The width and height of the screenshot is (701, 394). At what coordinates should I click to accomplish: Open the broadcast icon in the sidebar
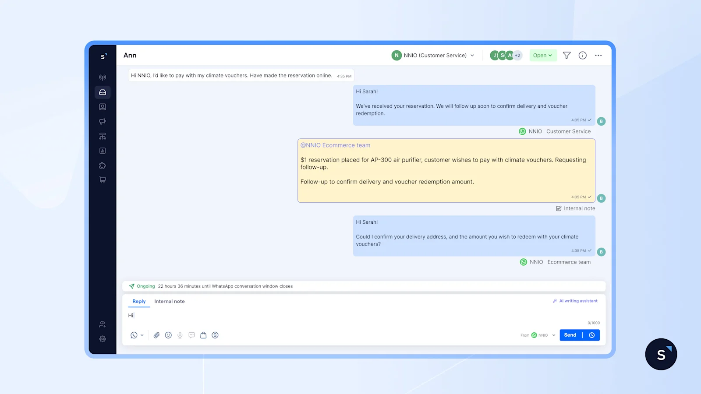103,77
